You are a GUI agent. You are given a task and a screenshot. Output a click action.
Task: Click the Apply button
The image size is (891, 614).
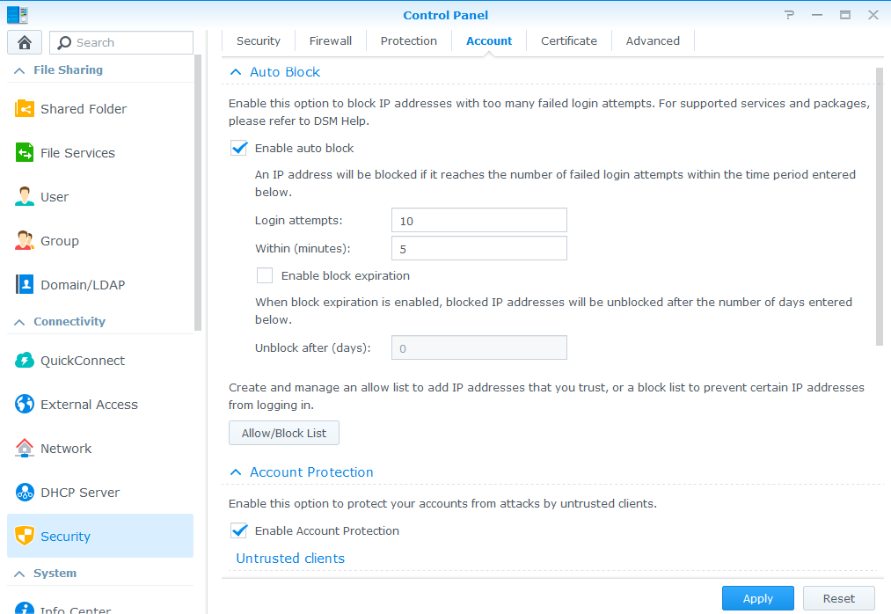click(758, 598)
